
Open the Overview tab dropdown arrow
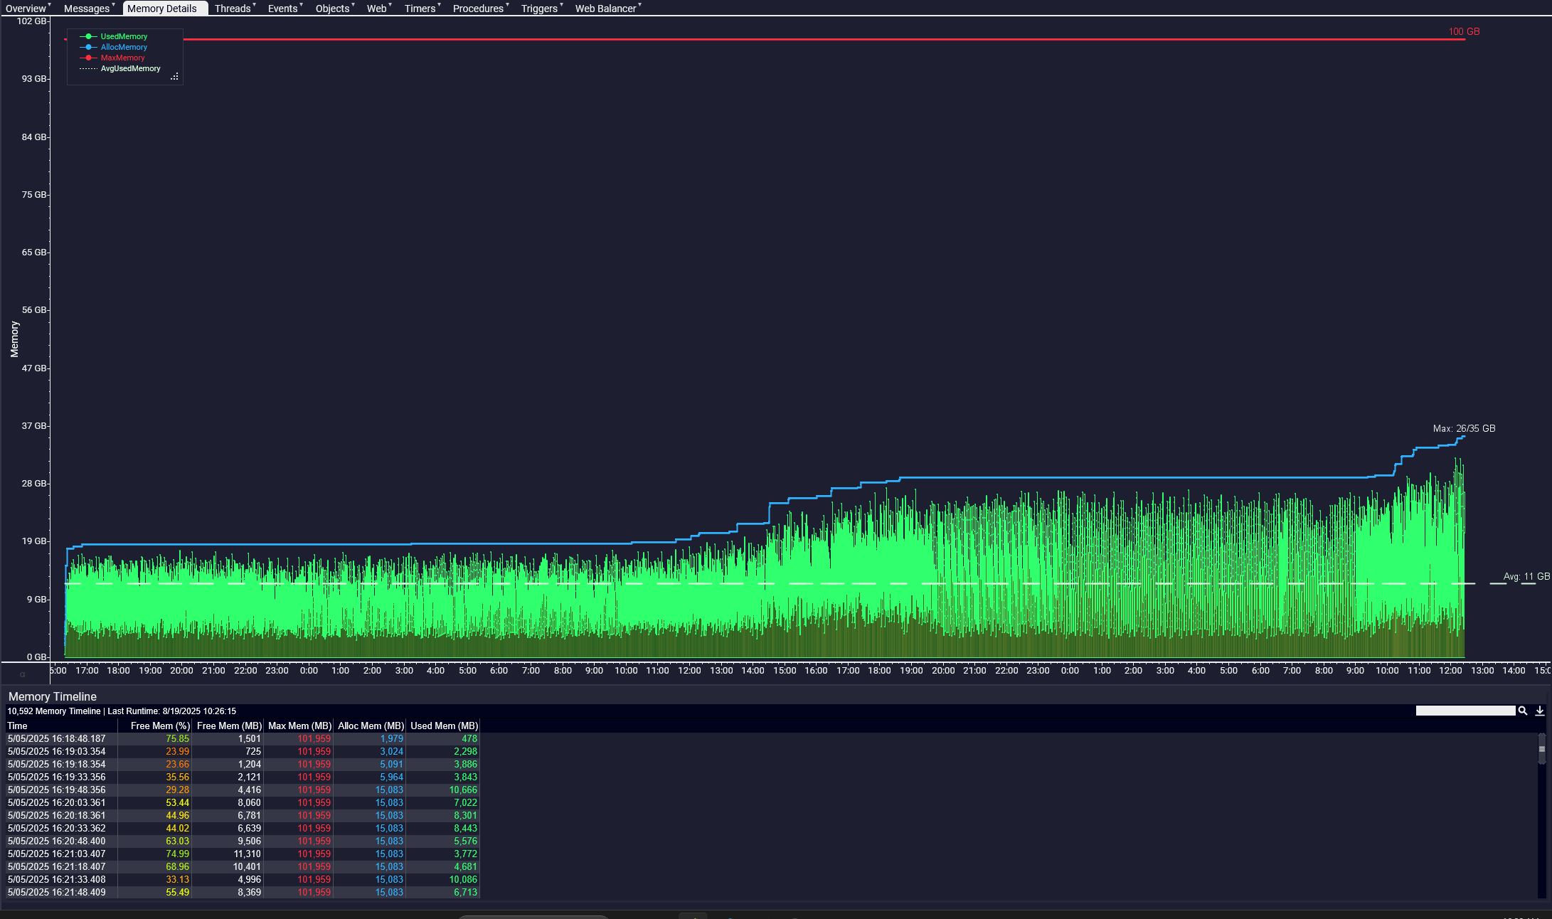pos(49,5)
